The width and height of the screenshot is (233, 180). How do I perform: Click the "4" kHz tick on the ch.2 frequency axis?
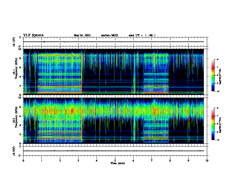[21, 125]
